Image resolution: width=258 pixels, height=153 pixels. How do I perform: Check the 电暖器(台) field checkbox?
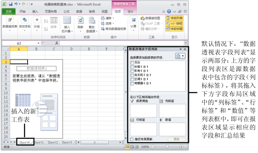[132, 83]
